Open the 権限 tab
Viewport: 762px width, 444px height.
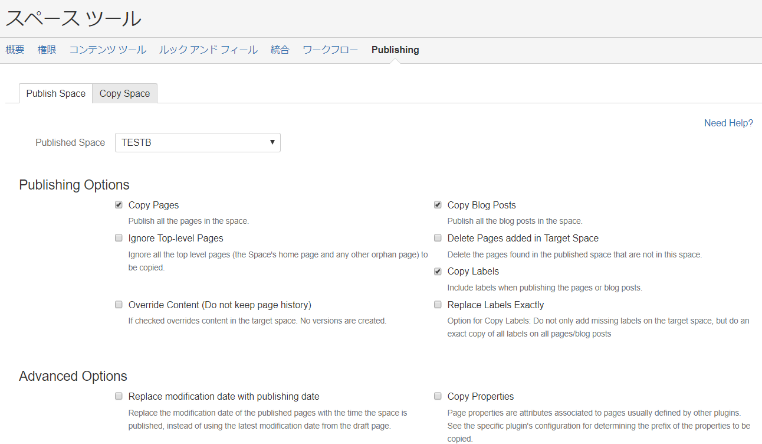[47, 50]
